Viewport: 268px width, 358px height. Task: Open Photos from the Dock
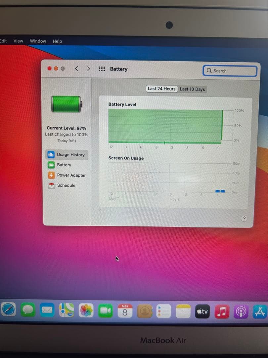pos(86,310)
